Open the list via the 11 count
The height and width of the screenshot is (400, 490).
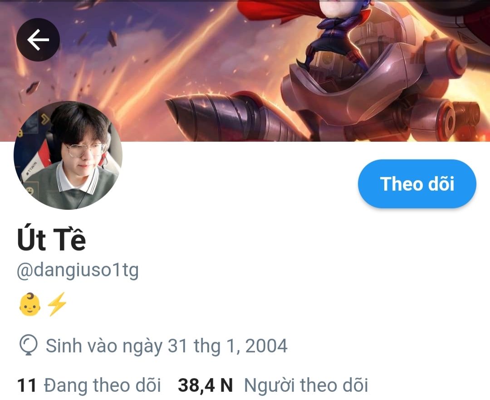[x=27, y=385]
